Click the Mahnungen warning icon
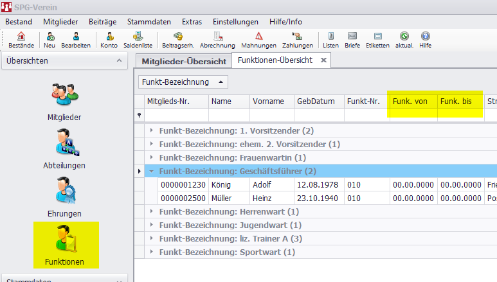497x282 pixels. point(258,40)
